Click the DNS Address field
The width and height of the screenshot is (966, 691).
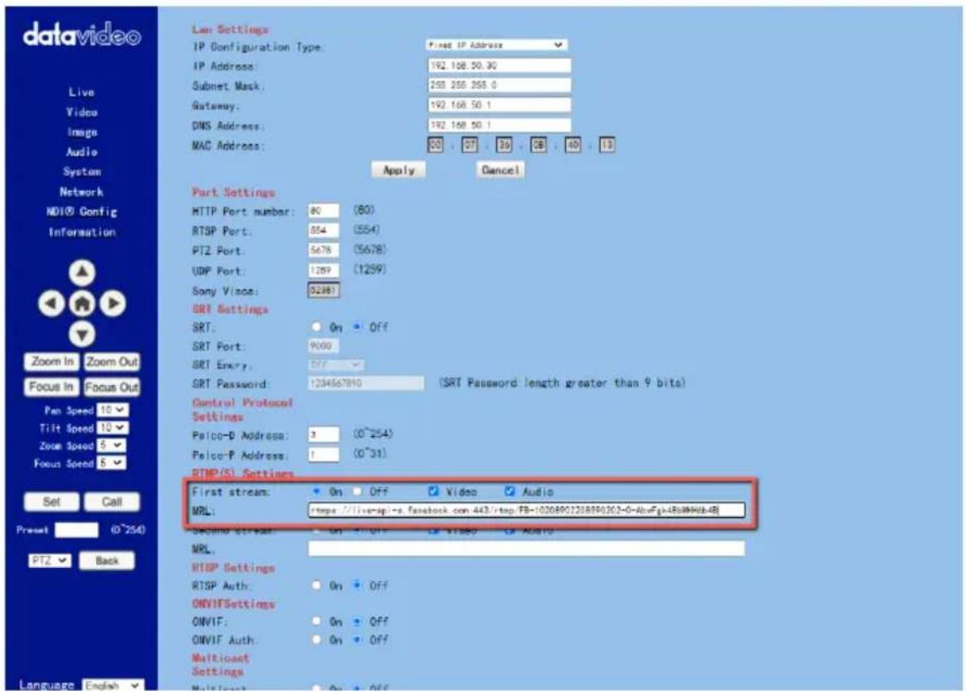(499, 125)
